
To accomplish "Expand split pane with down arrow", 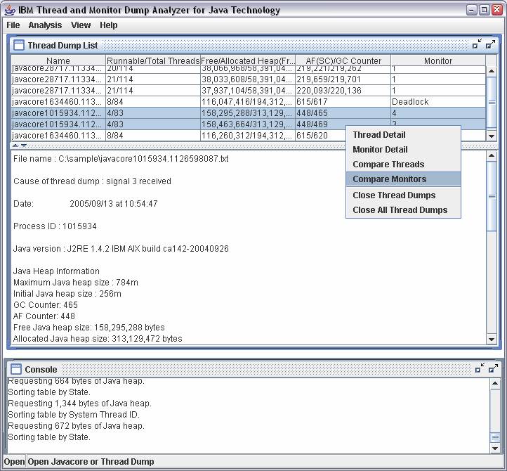I will coord(24,146).
